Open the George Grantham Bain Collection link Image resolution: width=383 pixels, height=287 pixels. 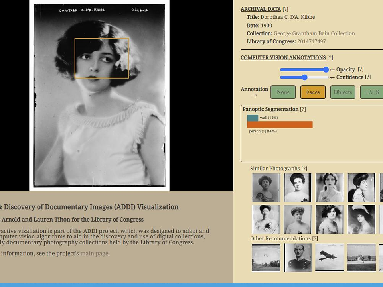pyautogui.click(x=314, y=33)
